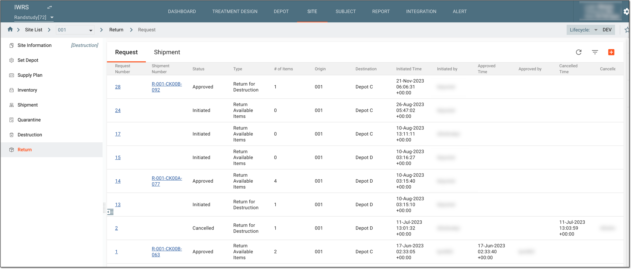Add a new return request

611,52
